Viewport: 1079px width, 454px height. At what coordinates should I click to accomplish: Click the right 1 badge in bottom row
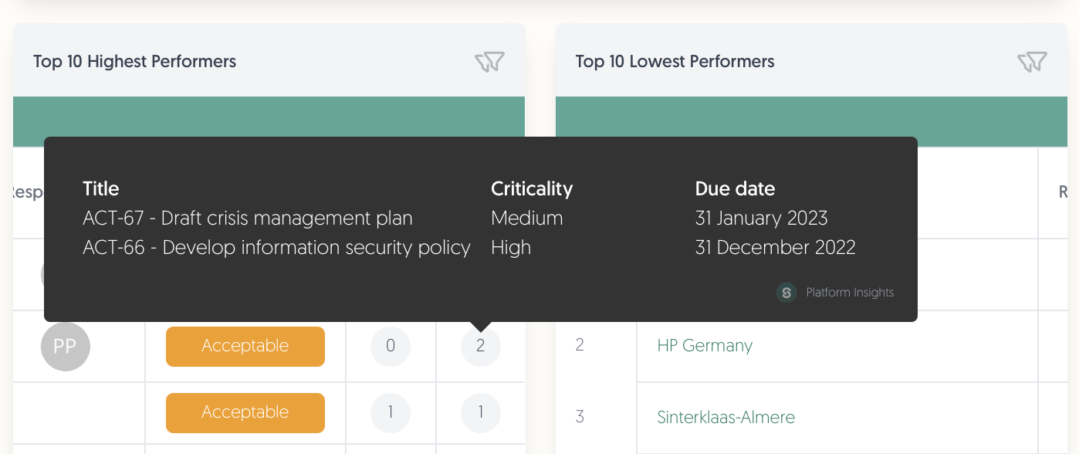pos(481,412)
